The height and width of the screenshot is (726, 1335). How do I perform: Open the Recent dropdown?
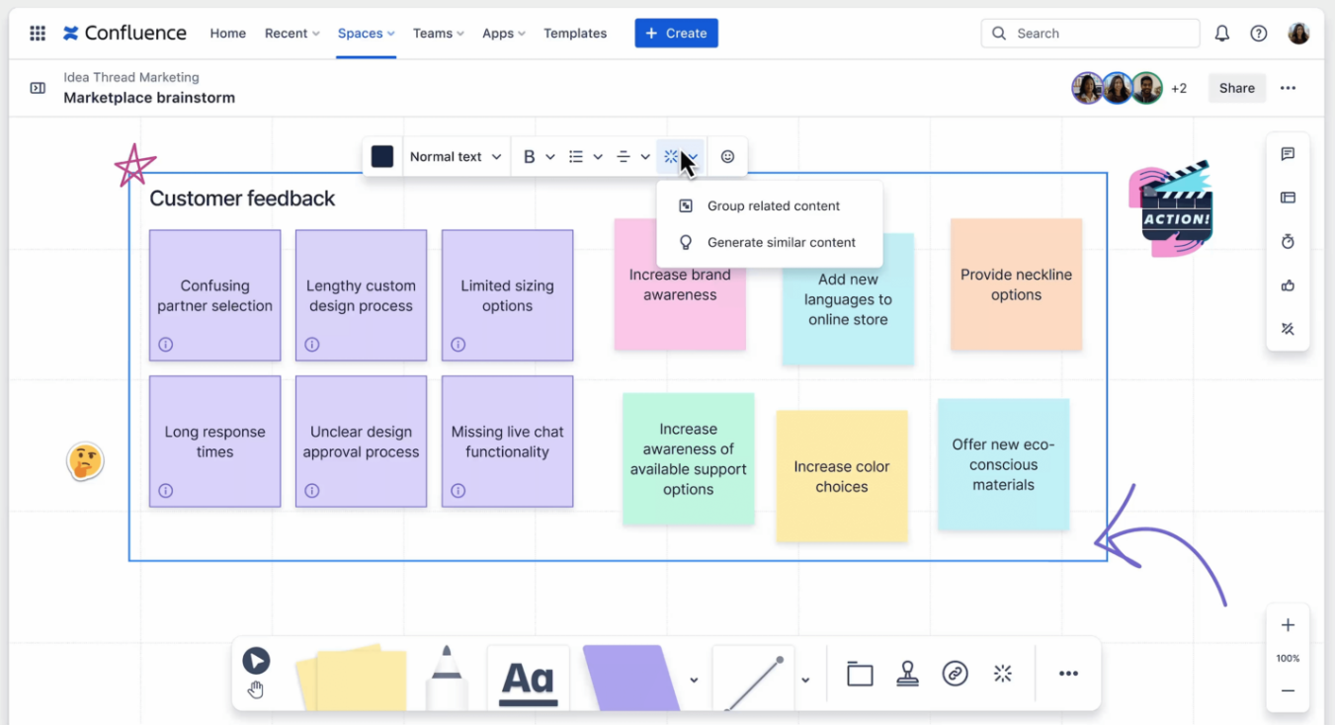tap(292, 33)
